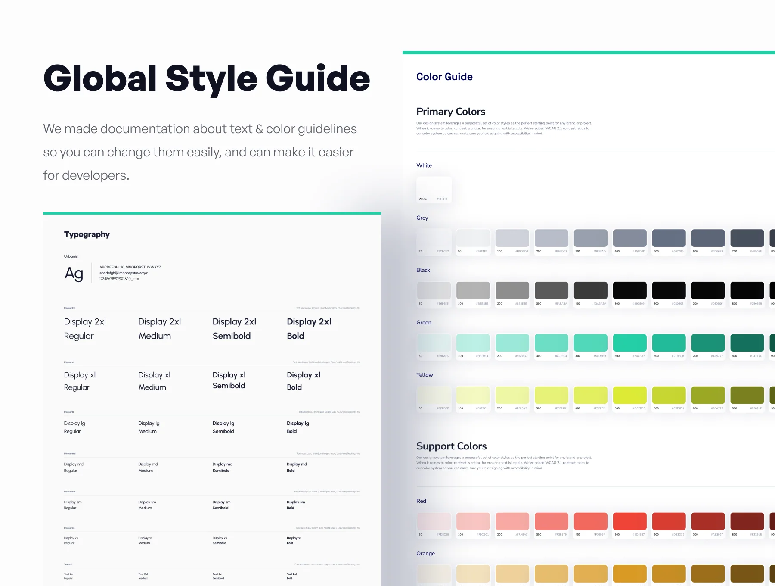Viewport: 775px width, 586px height.
Task: Choose the Red 500 swatch
Action: (629, 525)
